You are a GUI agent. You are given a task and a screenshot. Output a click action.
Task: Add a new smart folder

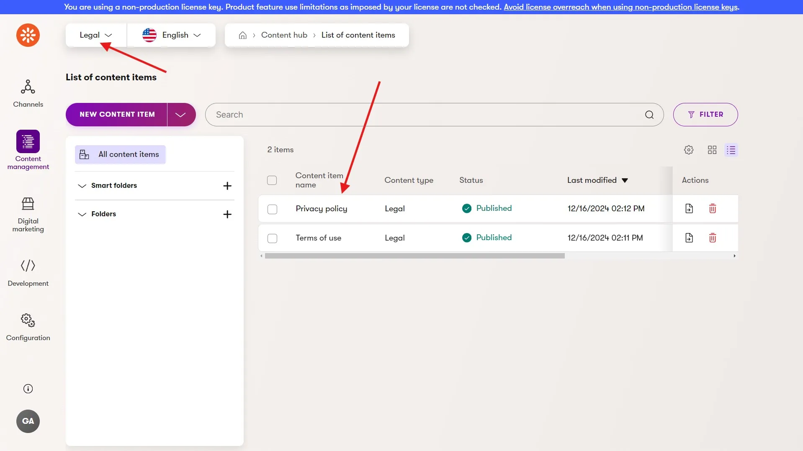click(x=227, y=186)
